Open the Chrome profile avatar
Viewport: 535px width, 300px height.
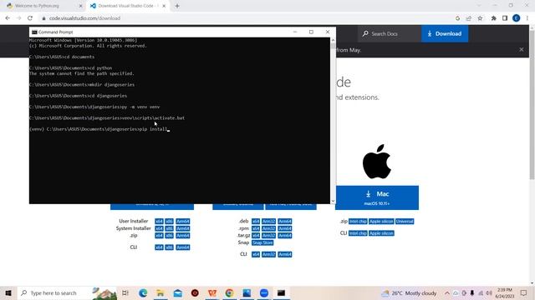coord(517,18)
